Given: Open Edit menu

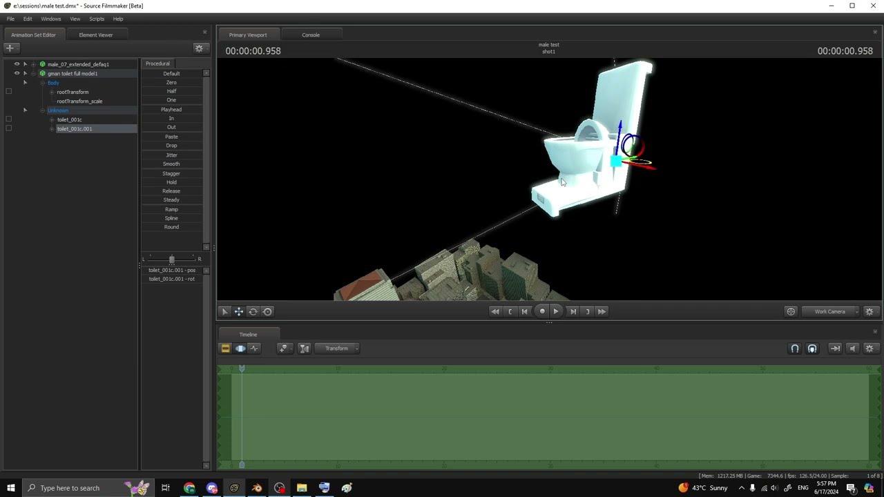Looking at the screenshot, I should point(28,19).
